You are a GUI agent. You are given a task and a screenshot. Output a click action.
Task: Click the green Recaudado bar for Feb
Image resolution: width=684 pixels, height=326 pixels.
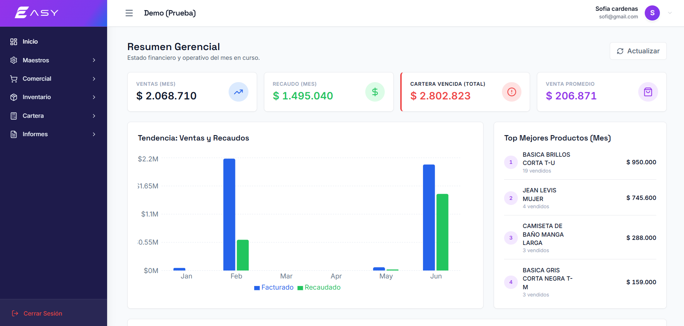coord(243,255)
